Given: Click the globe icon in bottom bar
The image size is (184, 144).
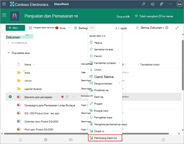Looking at the screenshot, I should coord(45,140).
